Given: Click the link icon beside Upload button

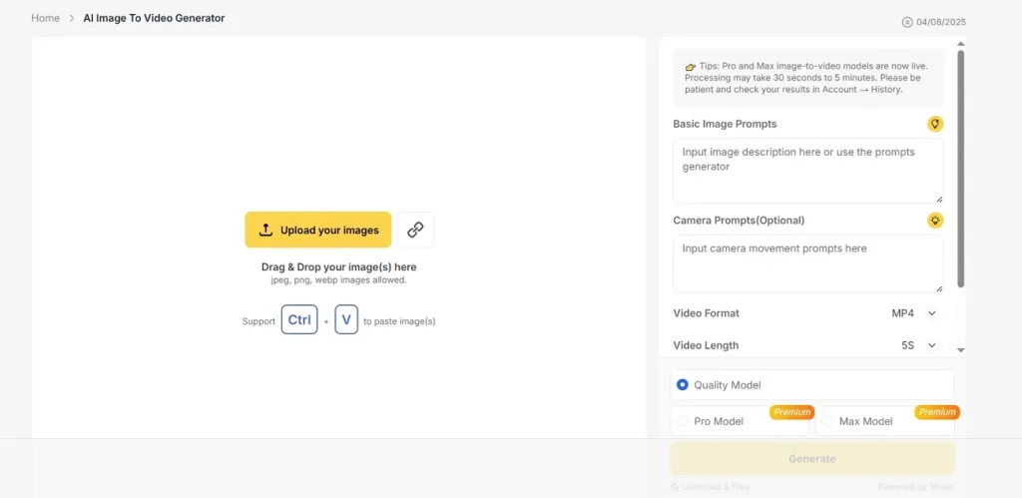Looking at the screenshot, I should tap(415, 230).
